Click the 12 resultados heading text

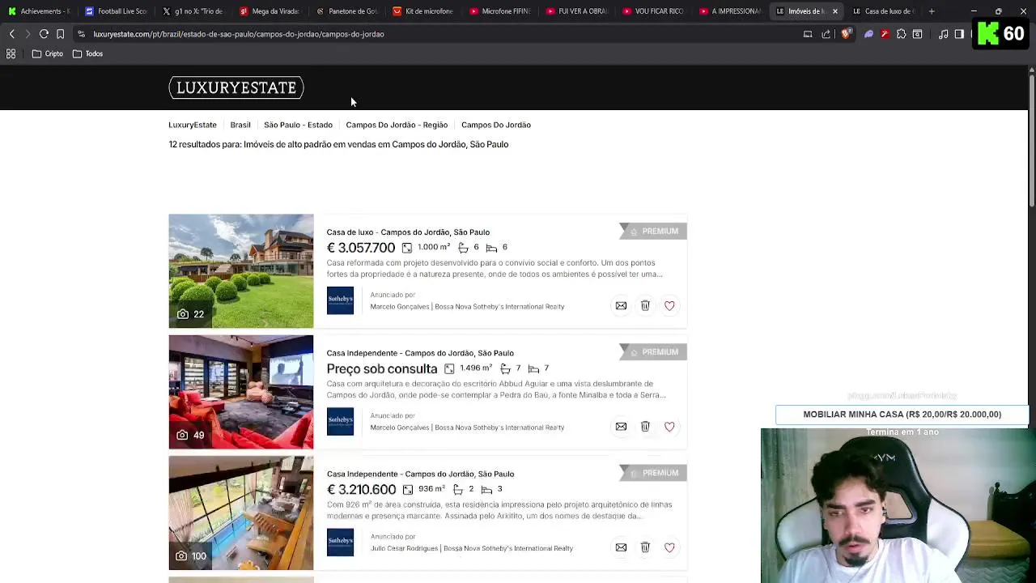[x=338, y=144]
